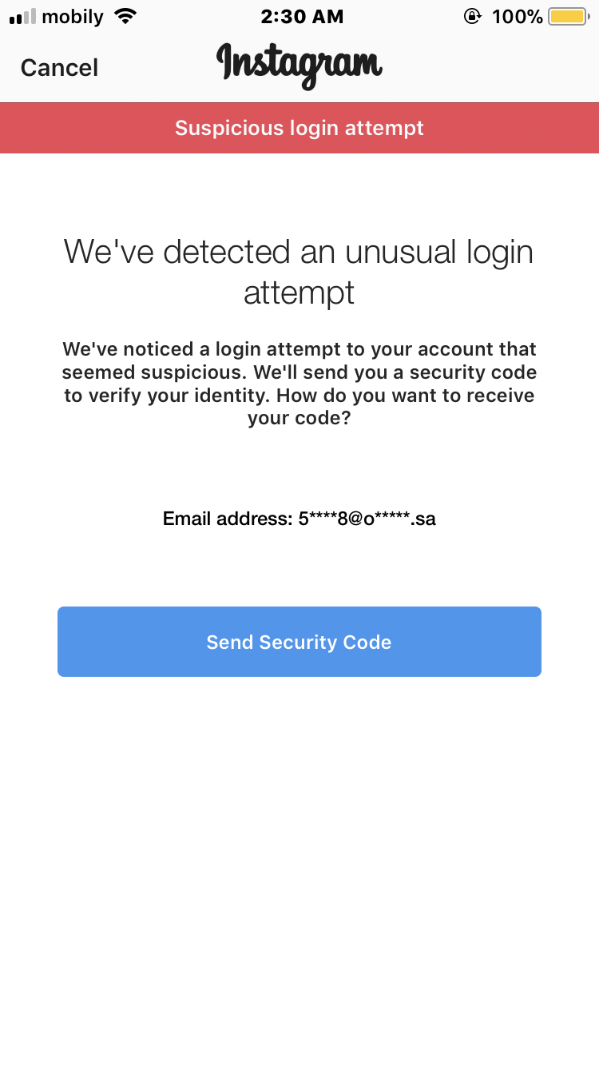Tap the words 'Email address:' label
The width and height of the screenshot is (599, 1066).
pyautogui.click(x=228, y=519)
